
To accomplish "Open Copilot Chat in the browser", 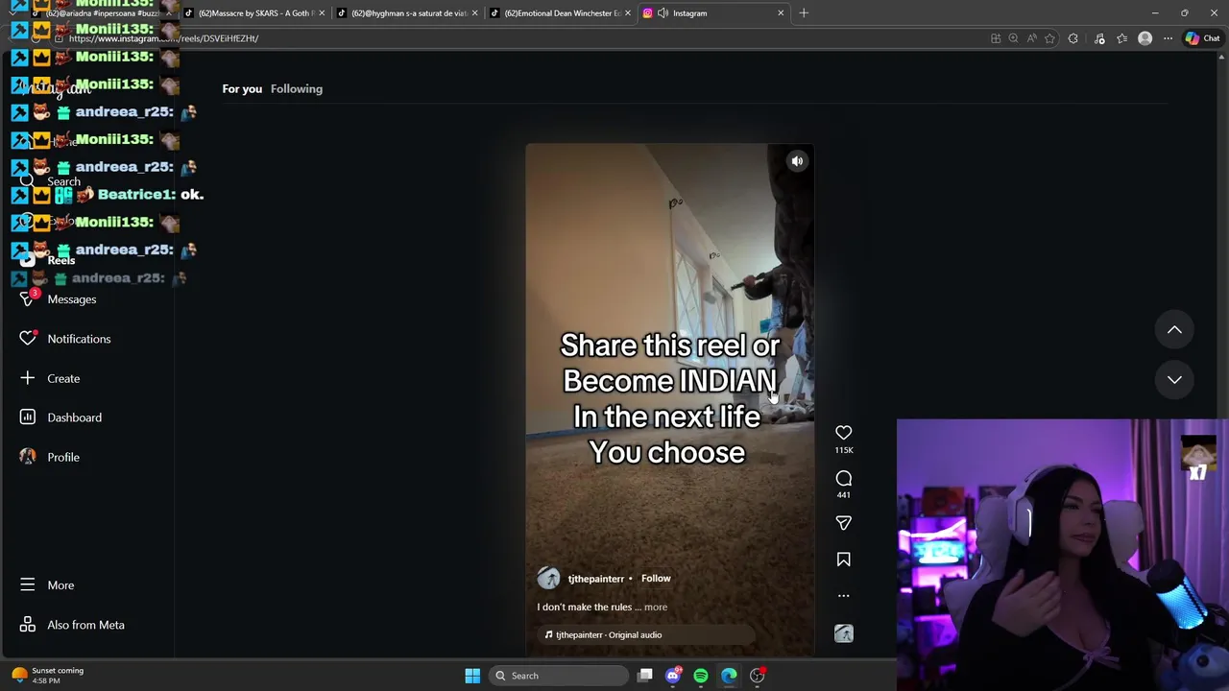I will pyautogui.click(x=1202, y=38).
